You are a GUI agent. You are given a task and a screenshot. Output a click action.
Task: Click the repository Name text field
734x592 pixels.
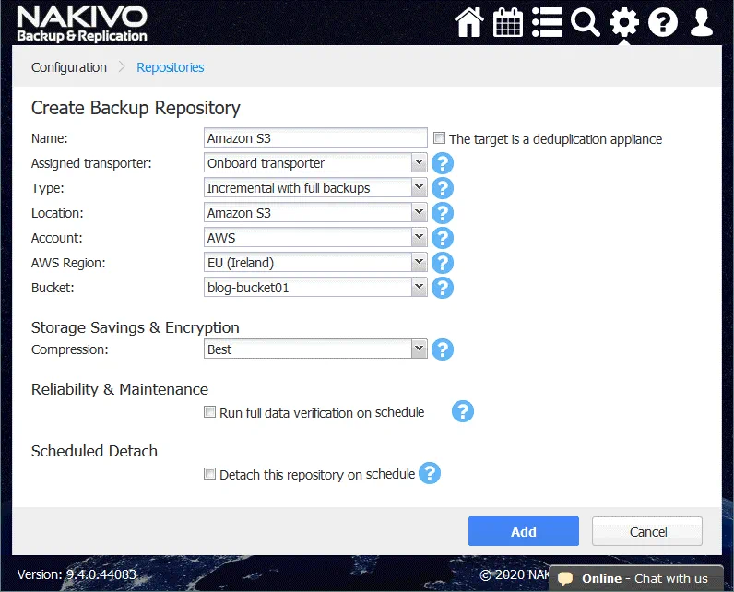tap(315, 138)
